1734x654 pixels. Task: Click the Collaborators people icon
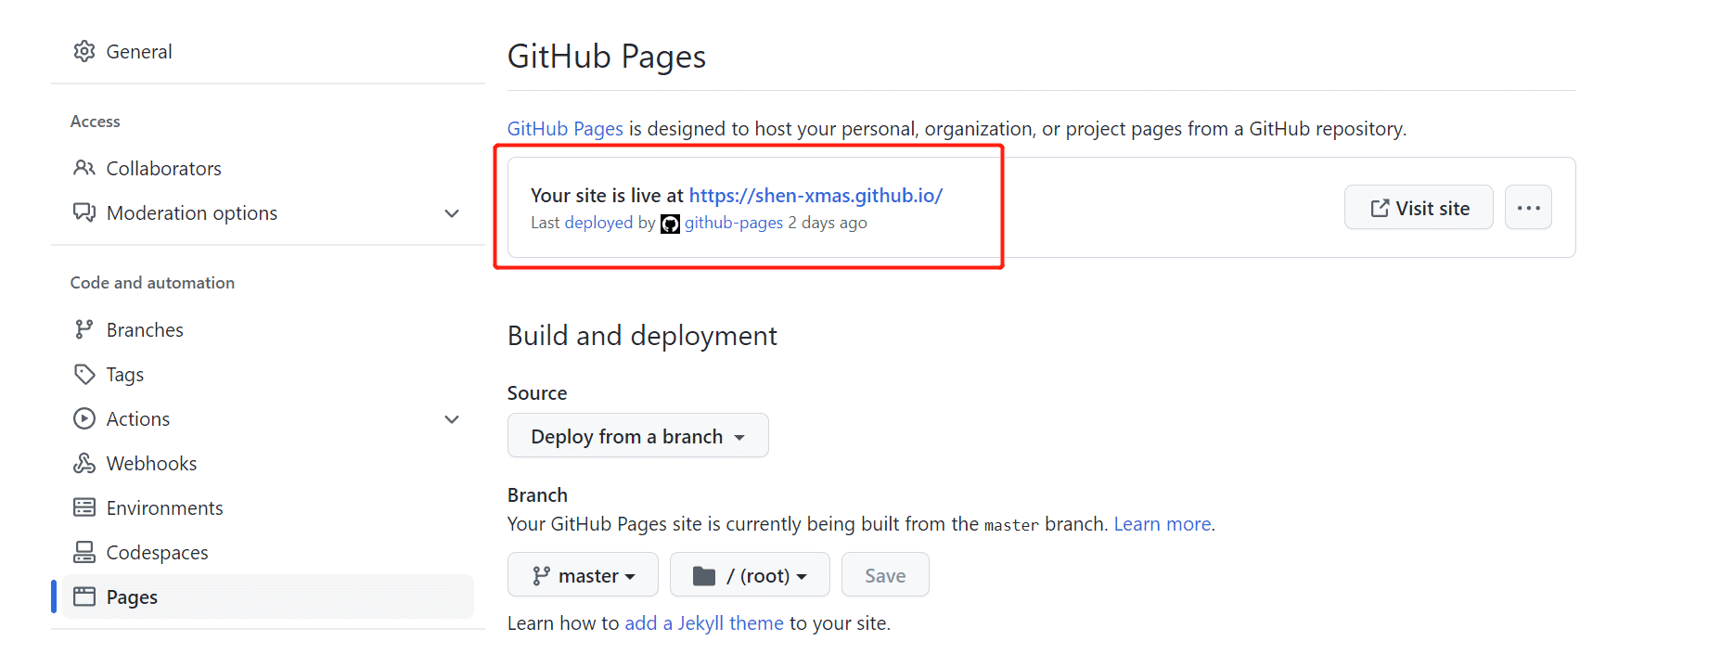pyautogui.click(x=84, y=168)
